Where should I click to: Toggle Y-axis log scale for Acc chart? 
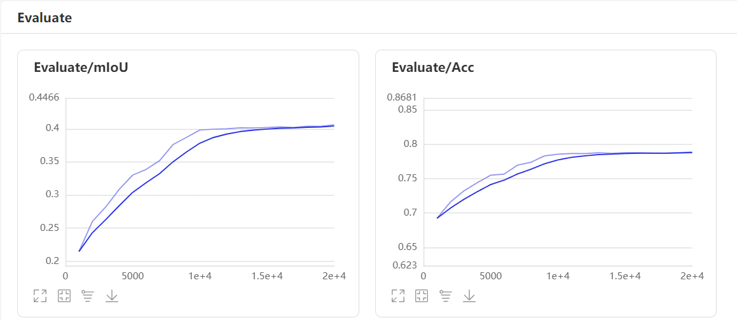coord(446,296)
